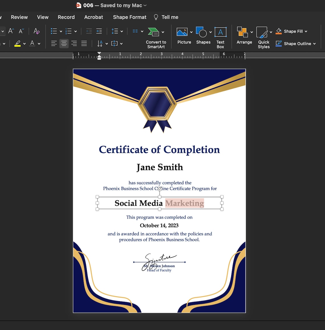Toggle center text alignment
The image size is (325, 330).
64,43
